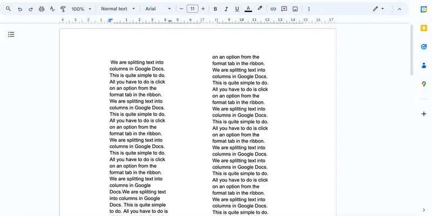Activate the paint format tool

coord(63,9)
